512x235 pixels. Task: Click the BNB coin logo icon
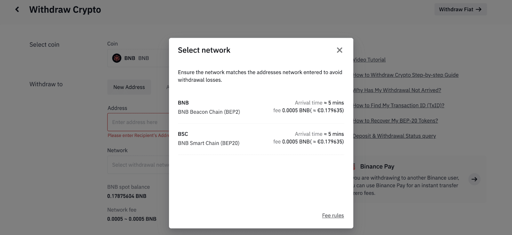(x=117, y=58)
